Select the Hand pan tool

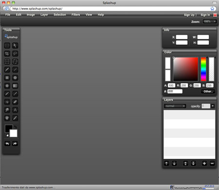[x=7, y=118]
